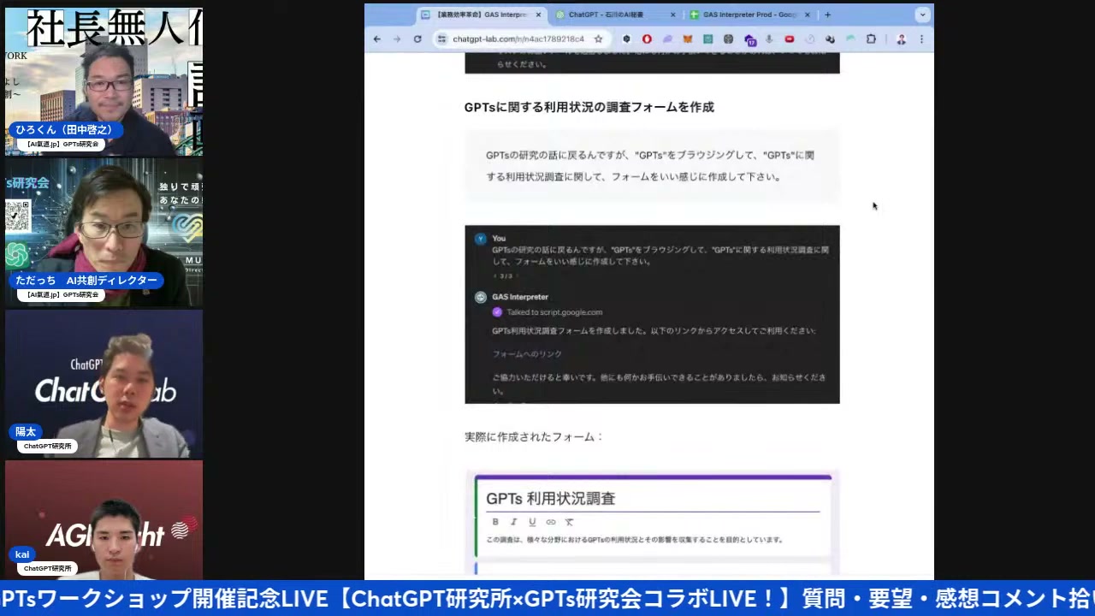This screenshot has width=1095, height=616.
Task: Open the Chrome profile avatar
Action: click(x=901, y=39)
